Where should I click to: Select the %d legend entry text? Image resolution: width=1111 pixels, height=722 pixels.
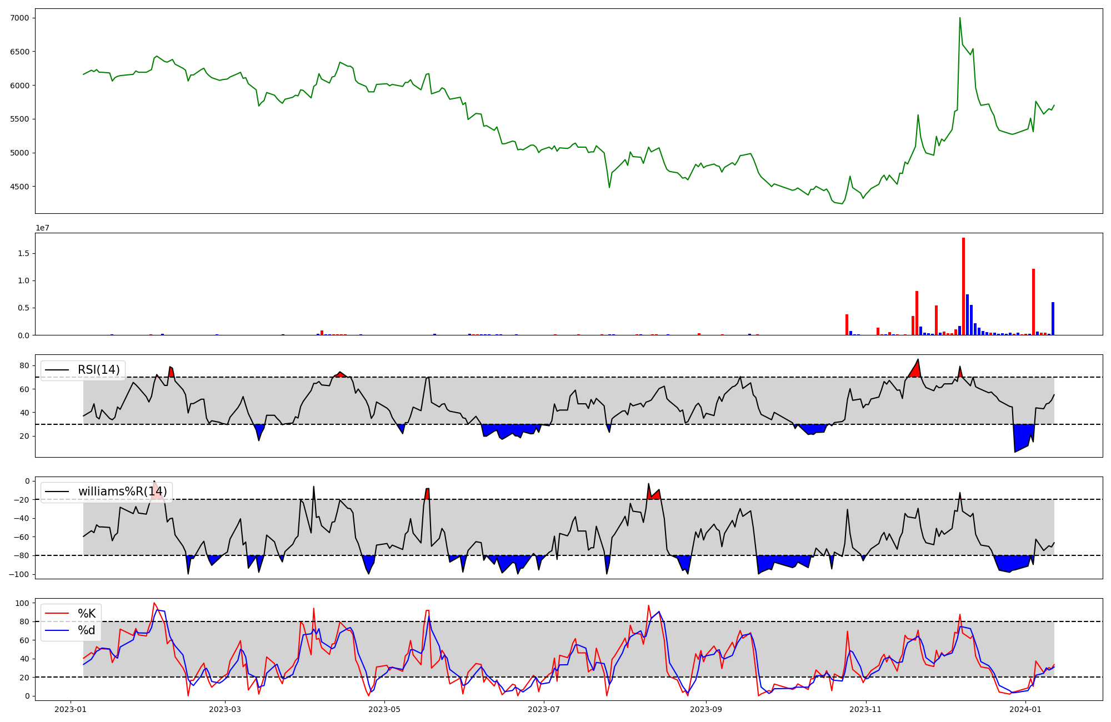click(87, 631)
